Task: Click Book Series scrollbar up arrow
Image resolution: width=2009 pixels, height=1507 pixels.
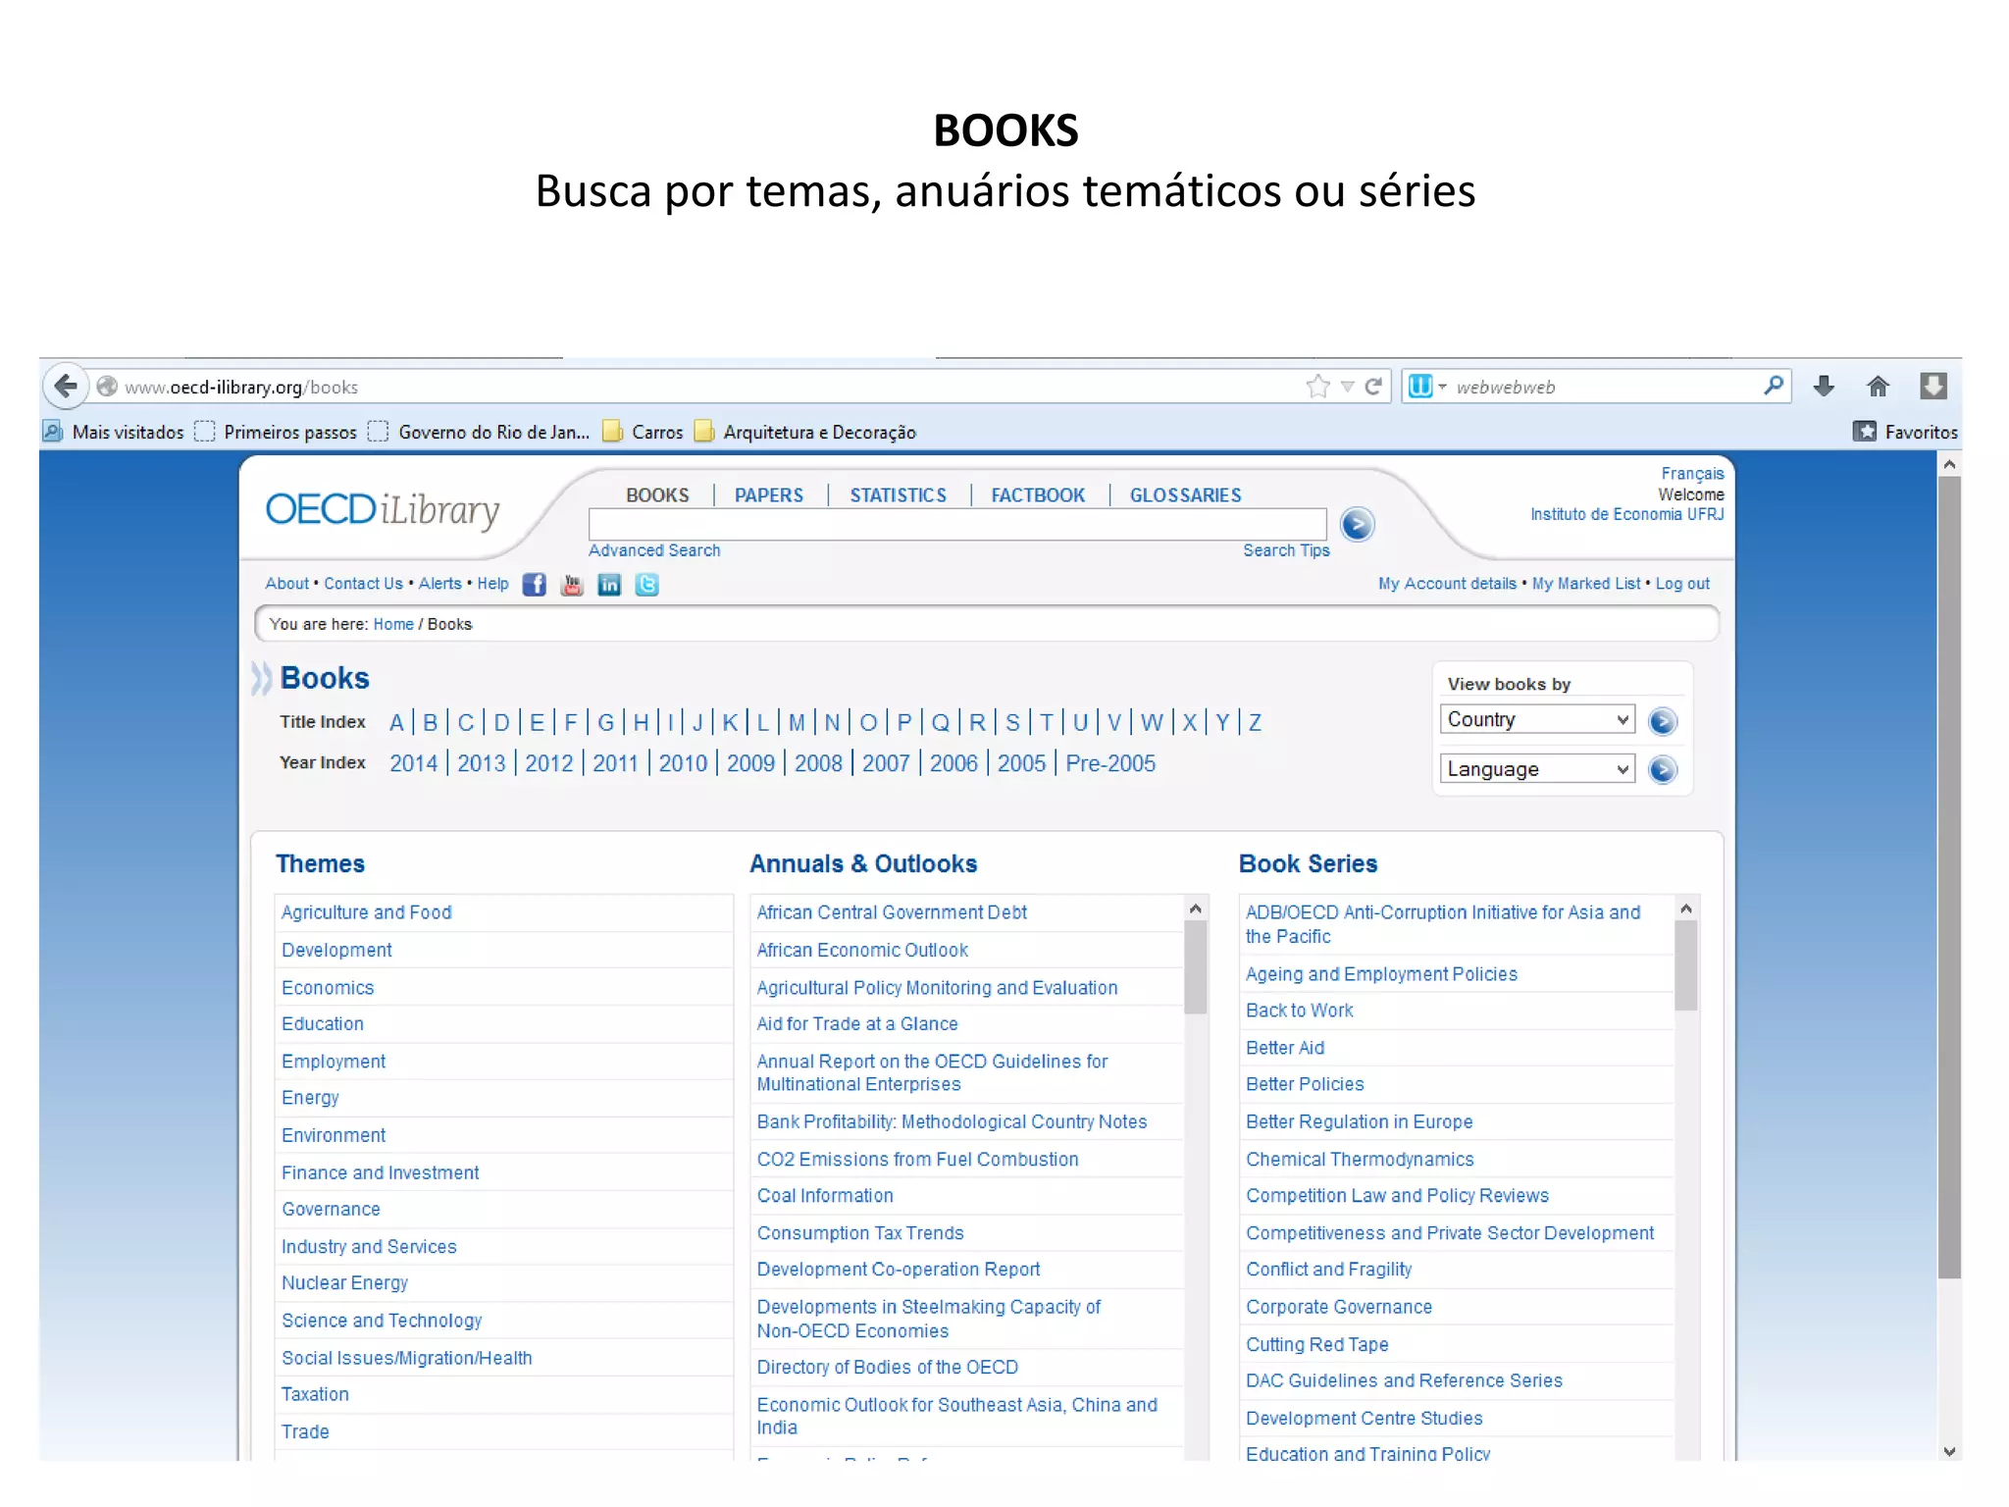Action: (1685, 909)
